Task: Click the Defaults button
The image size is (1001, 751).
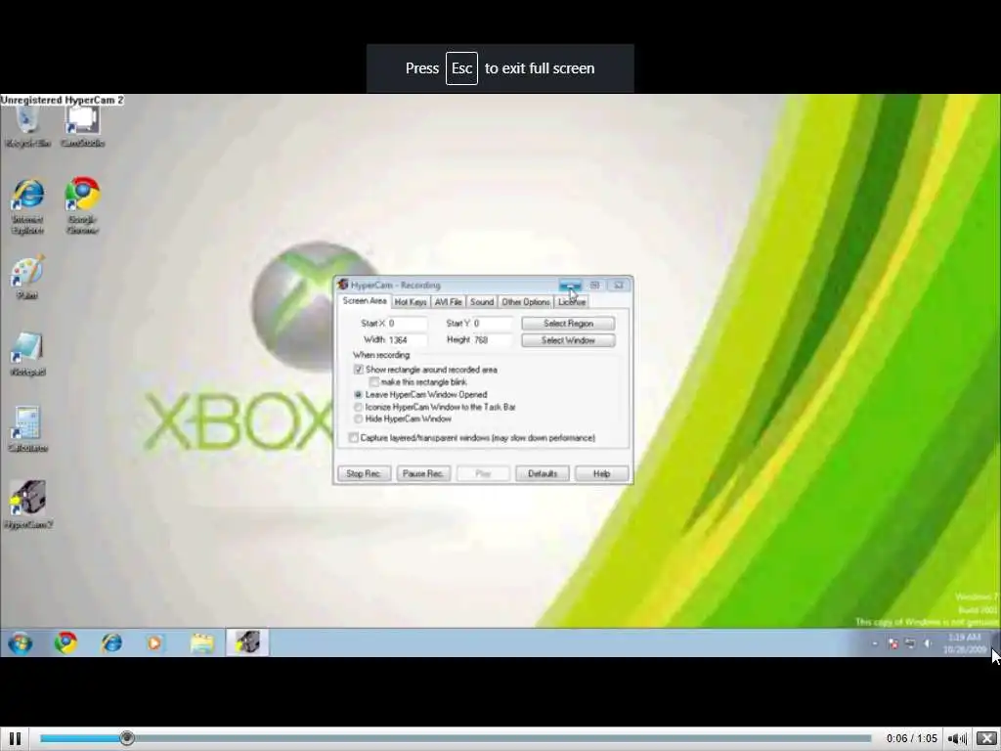Action: pyautogui.click(x=543, y=473)
